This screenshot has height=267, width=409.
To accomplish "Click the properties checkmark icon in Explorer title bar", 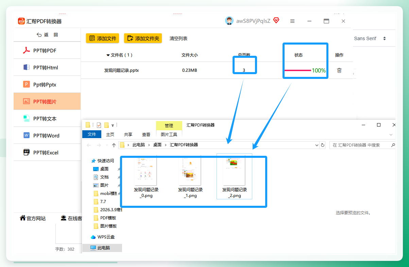I will point(99,125).
